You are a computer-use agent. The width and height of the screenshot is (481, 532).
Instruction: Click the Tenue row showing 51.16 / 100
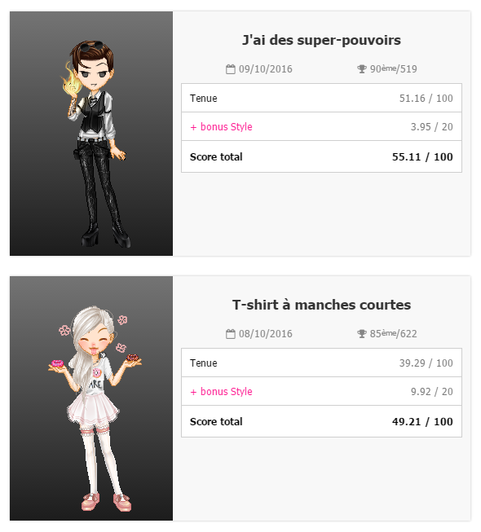coord(321,98)
